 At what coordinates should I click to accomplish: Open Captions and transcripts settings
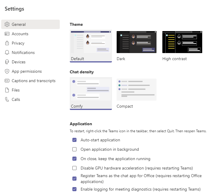click(x=30, y=81)
